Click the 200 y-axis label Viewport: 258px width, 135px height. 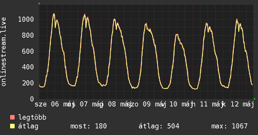tap(28, 83)
